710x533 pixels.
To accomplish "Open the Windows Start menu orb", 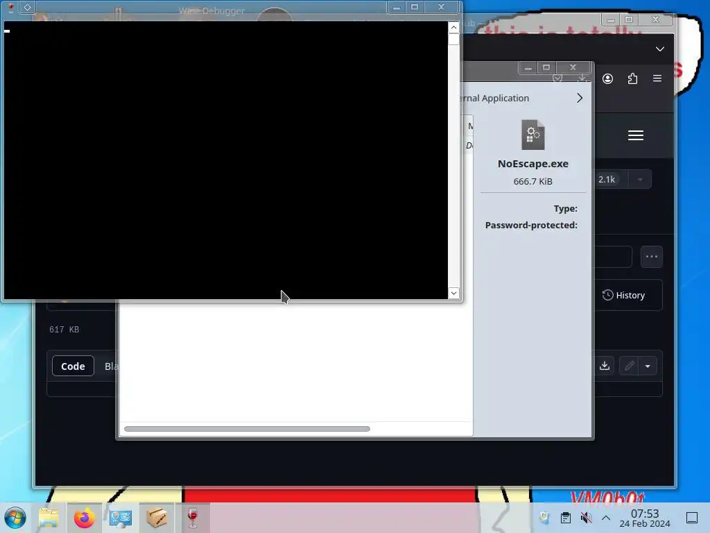I will point(15,517).
